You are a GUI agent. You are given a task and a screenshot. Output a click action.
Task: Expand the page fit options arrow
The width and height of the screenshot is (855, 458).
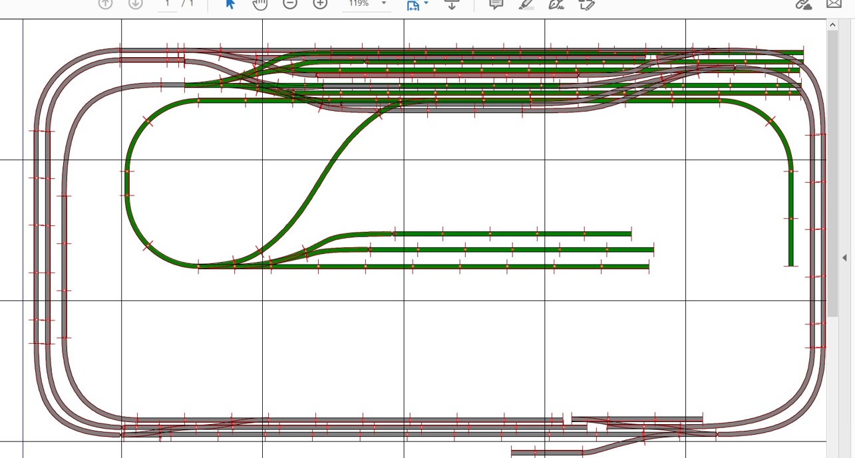(x=426, y=3)
